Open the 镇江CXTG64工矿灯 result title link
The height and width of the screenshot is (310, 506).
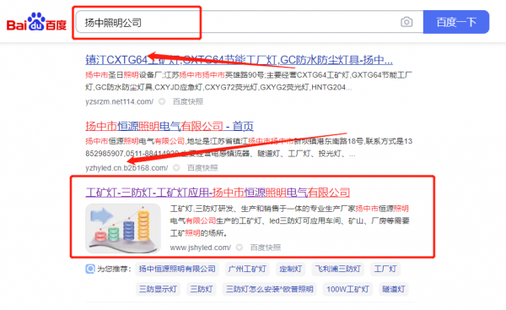[x=239, y=60]
